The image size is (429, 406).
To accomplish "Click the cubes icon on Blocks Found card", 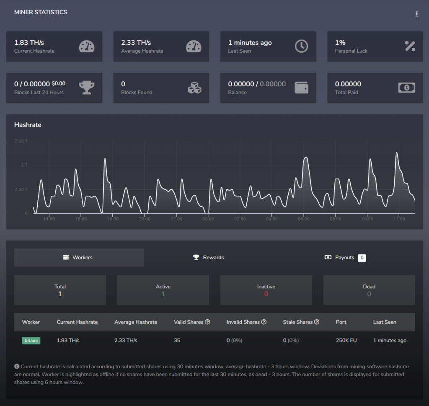I will point(194,88).
